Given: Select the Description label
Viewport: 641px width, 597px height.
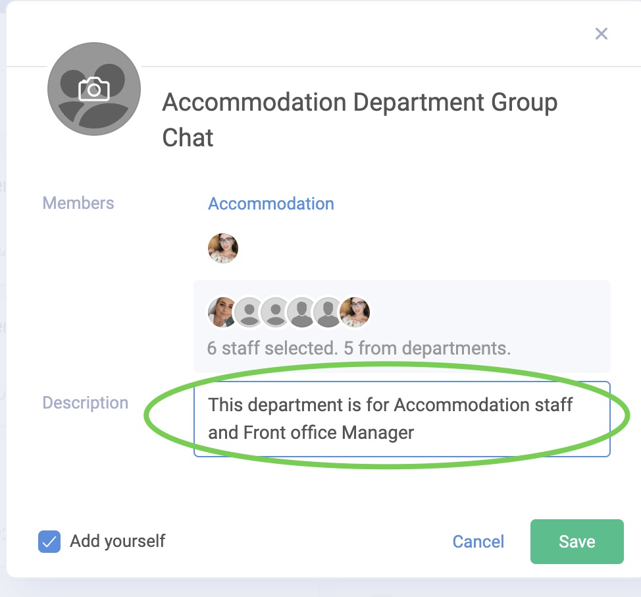Looking at the screenshot, I should (85, 402).
